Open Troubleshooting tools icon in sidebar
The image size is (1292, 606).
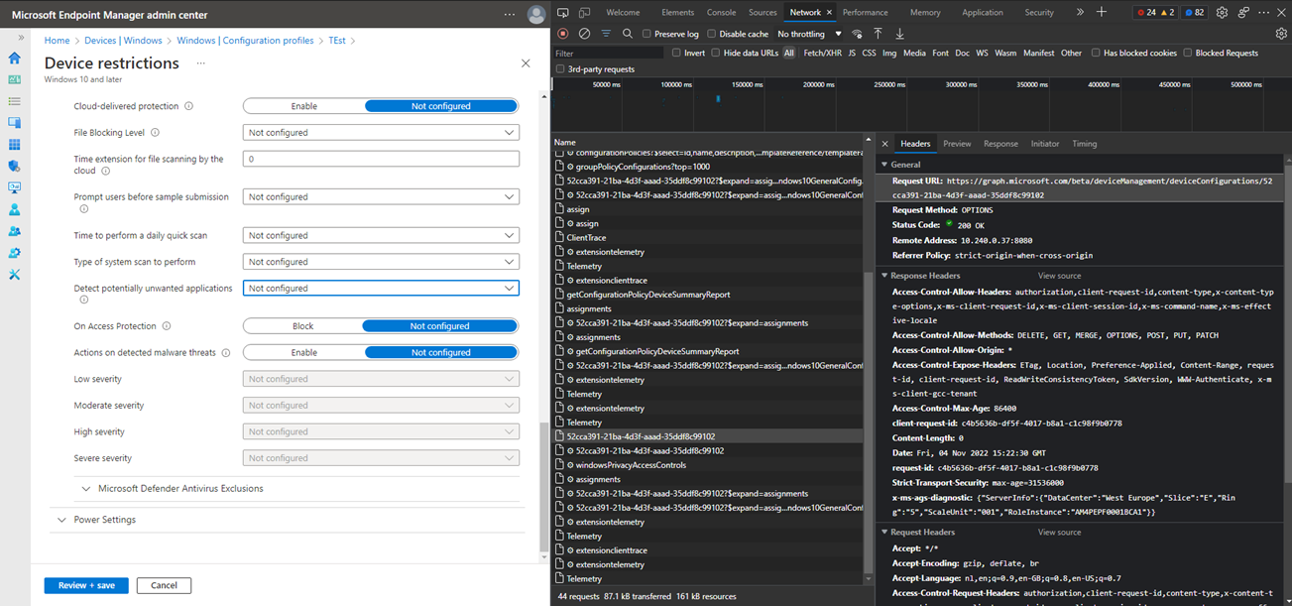coord(14,275)
